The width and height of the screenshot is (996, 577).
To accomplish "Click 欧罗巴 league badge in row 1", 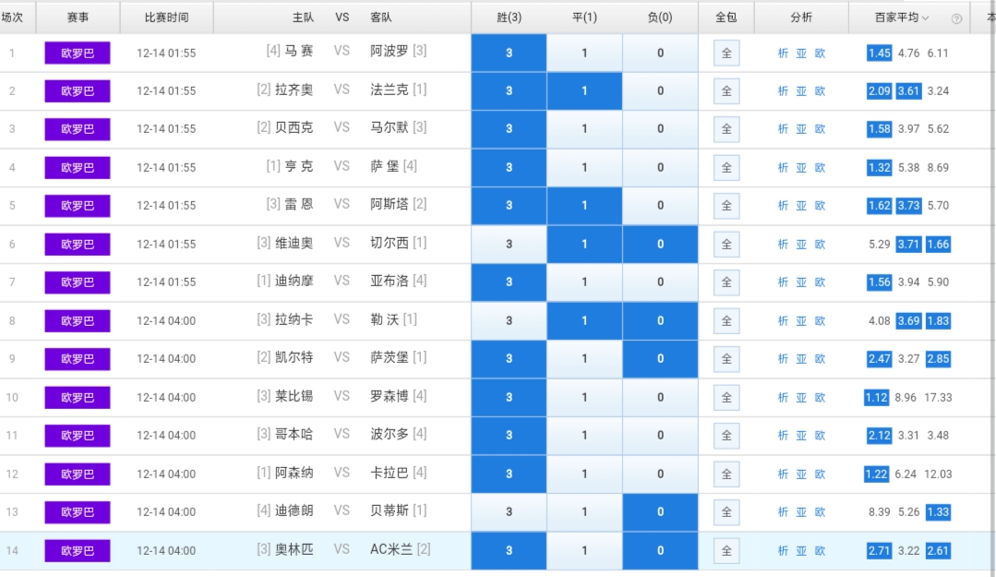I will pos(78,53).
